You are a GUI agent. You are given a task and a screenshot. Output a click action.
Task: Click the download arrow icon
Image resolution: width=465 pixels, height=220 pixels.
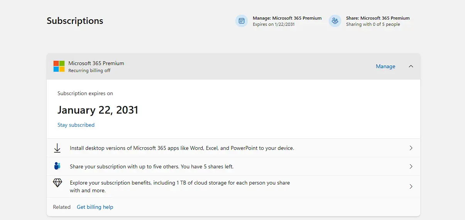57,148
